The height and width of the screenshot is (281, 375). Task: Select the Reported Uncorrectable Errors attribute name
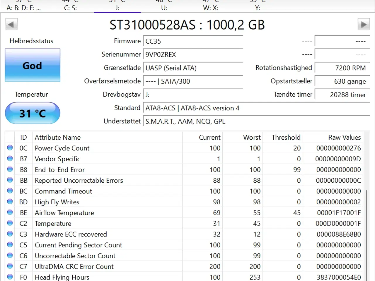coord(79,181)
